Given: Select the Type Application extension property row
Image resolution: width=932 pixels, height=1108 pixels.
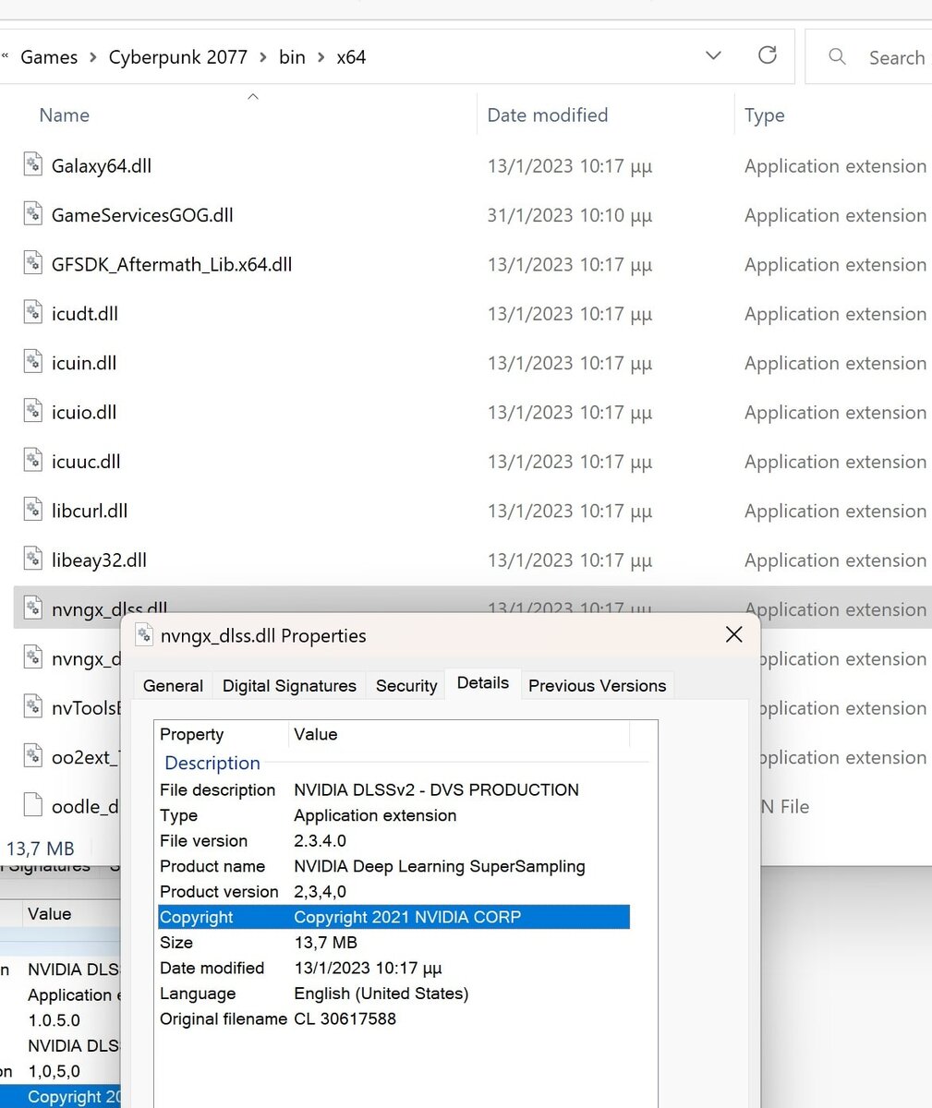Looking at the screenshot, I should (394, 815).
